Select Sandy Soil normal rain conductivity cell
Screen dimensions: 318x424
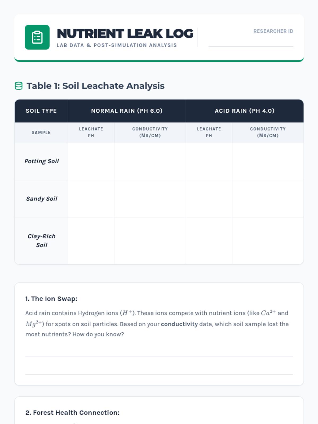150,199
